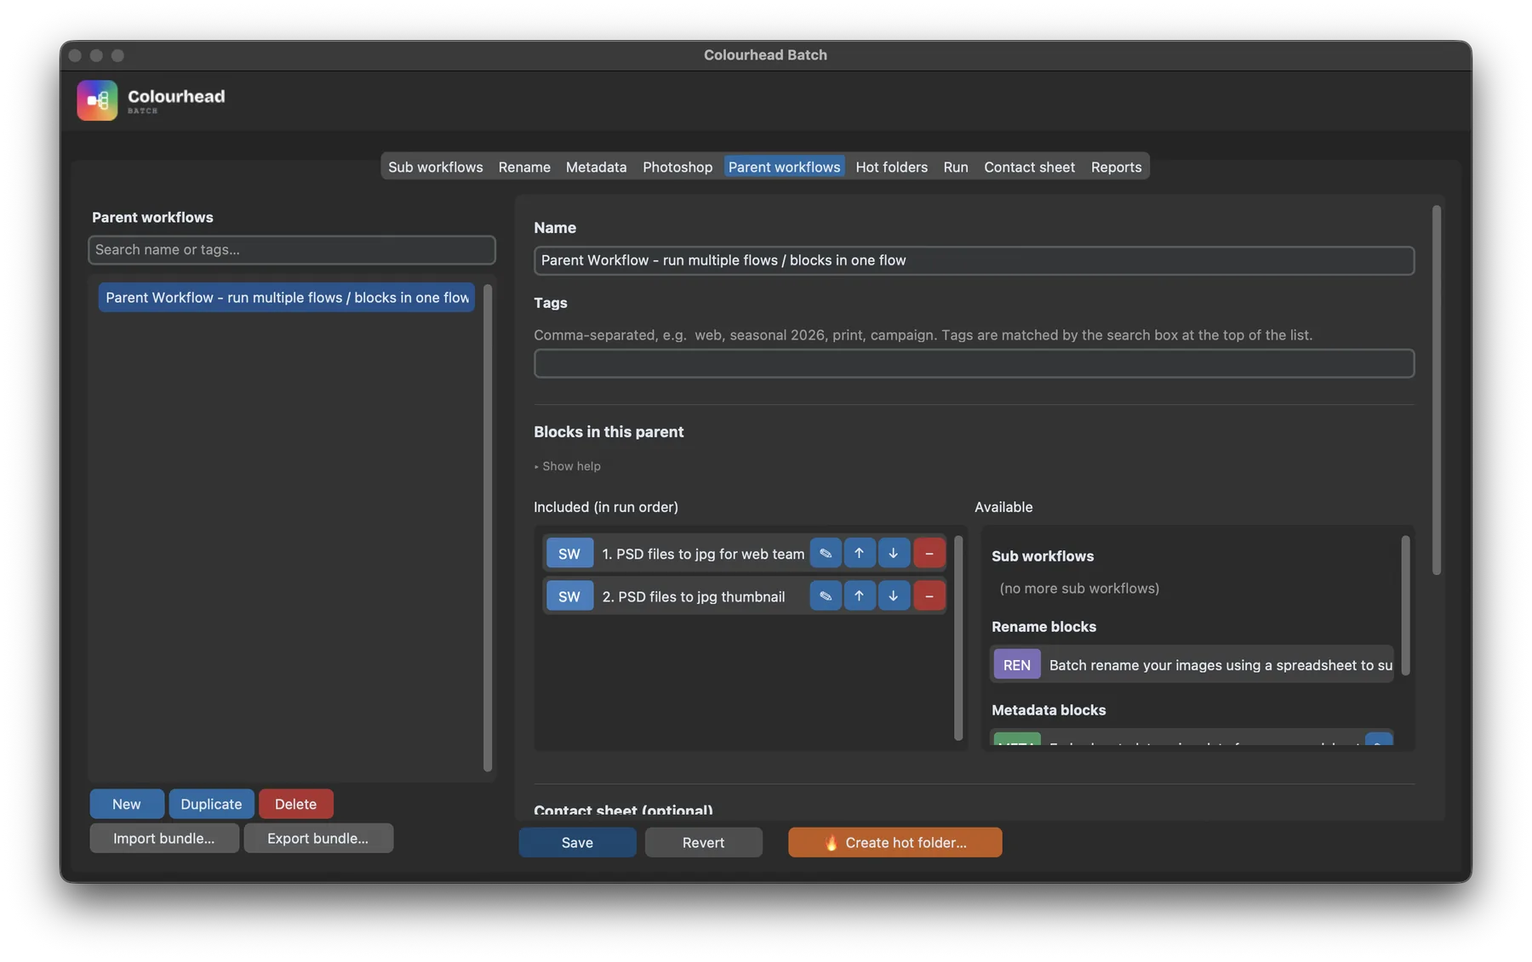
Task: Click the Colourhead Batch app logo
Action: pyautogui.click(x=97, y=100)
